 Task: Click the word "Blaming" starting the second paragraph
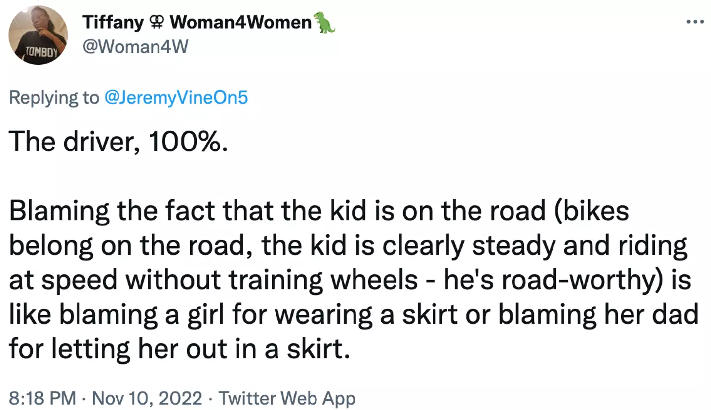(x=59, y=211)
